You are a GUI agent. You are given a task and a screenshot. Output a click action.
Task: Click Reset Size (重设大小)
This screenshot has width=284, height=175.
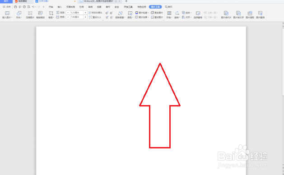coord(95,17)
